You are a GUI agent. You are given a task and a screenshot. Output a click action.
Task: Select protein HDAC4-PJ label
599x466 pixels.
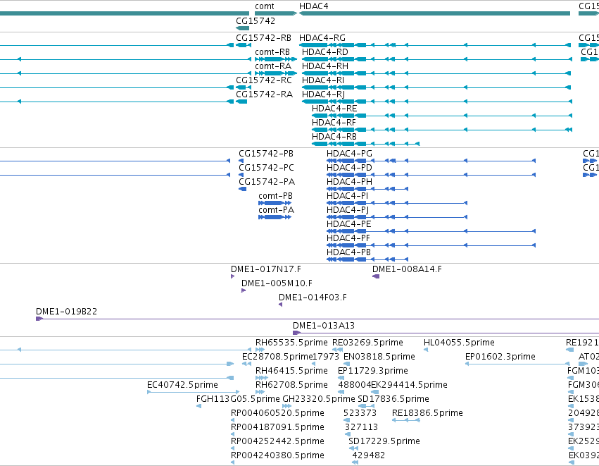348,210
